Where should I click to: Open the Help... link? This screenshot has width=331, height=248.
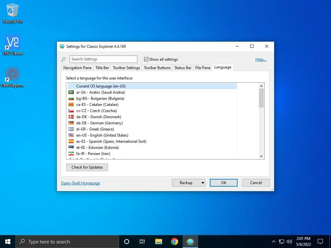pyautogui.click(x=261, y=59)
